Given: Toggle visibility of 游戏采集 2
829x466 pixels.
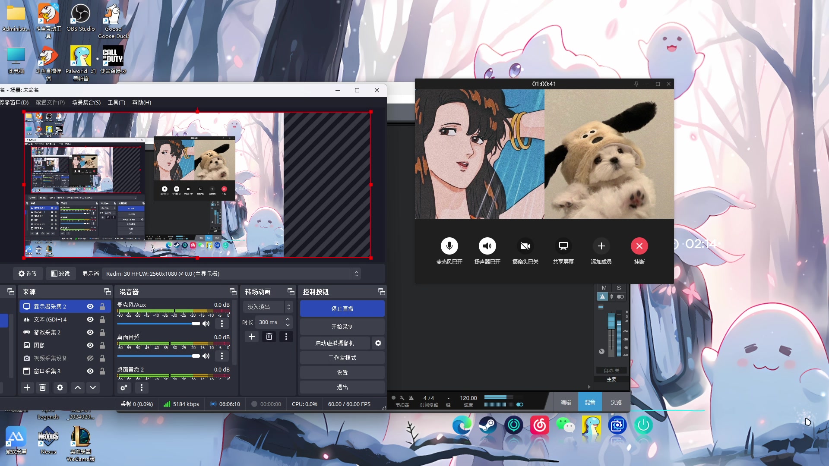Looking at the screenshot, I should click(90, 332).
